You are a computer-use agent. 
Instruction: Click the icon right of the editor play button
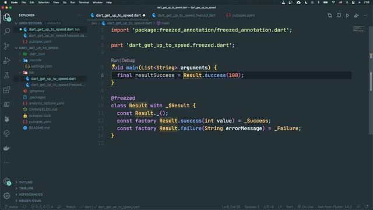coord(356,16)
